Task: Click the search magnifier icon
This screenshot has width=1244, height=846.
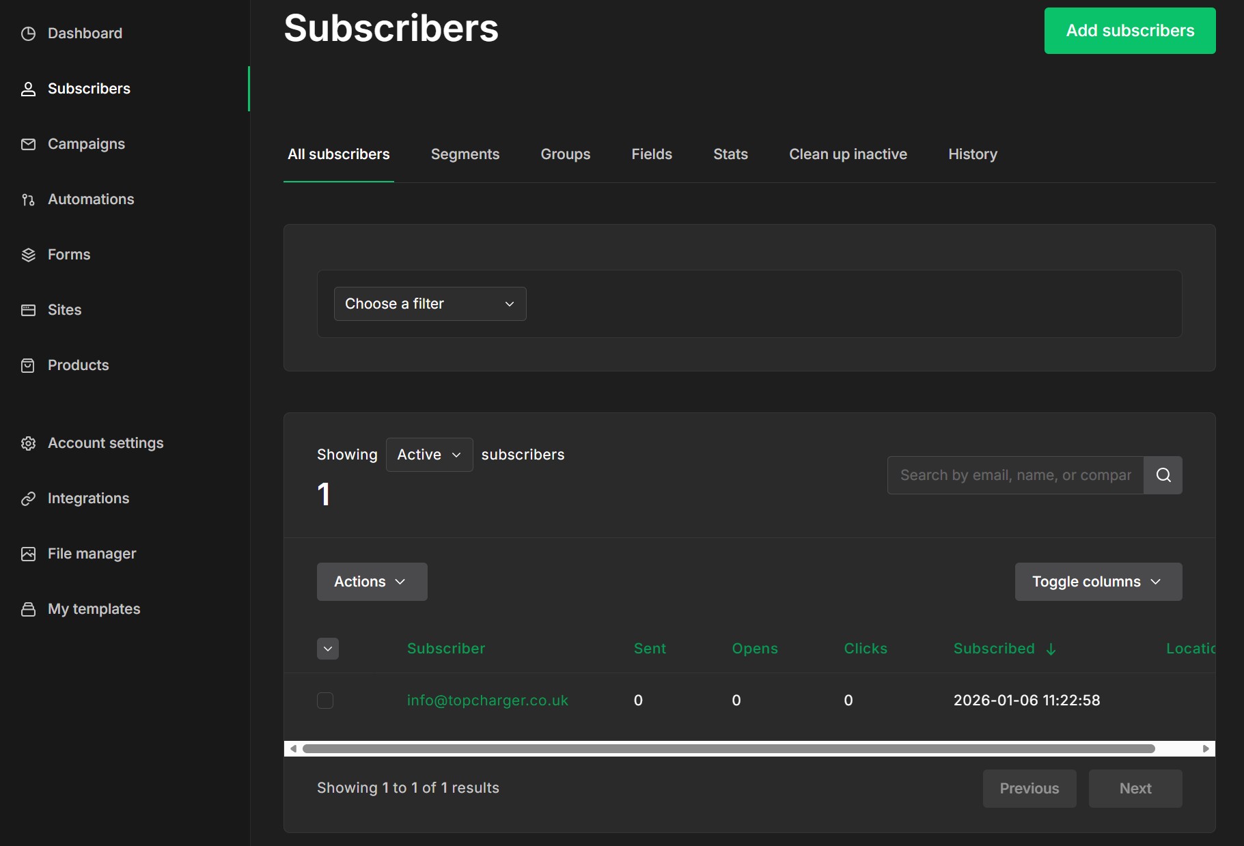Action: [x=1163, y=475]
